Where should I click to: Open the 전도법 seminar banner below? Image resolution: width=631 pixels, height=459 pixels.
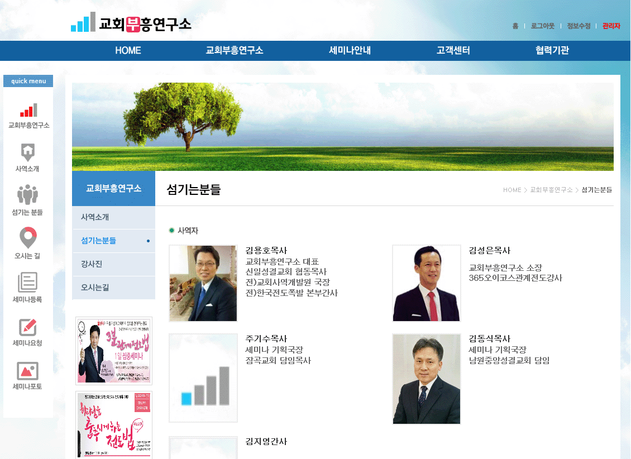click(114, 425)
